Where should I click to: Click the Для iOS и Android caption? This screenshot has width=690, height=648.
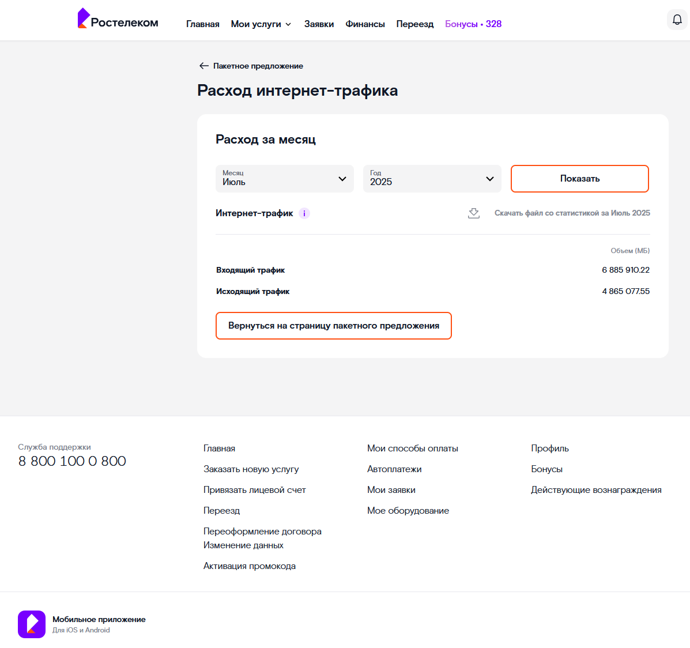coord(81,630)
